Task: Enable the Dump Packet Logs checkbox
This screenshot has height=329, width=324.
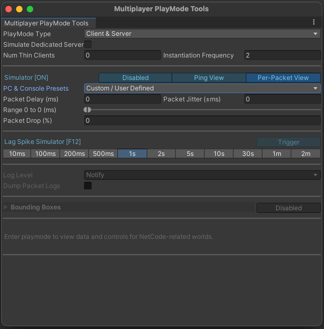Action: pos(88,185)
